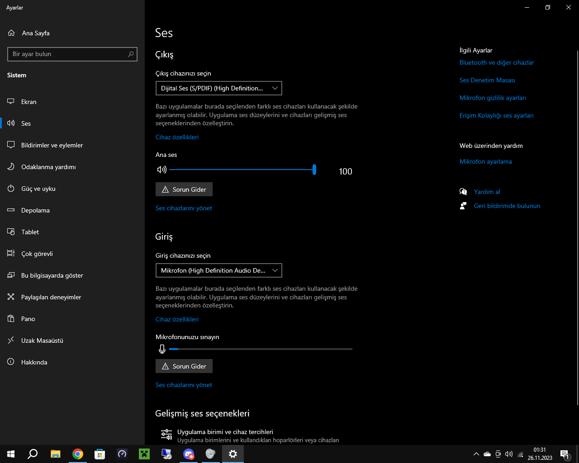Open the Ses Denetim Masası link
The height and width of the screenshot is (463, 579).
click(x=487, y=80)
